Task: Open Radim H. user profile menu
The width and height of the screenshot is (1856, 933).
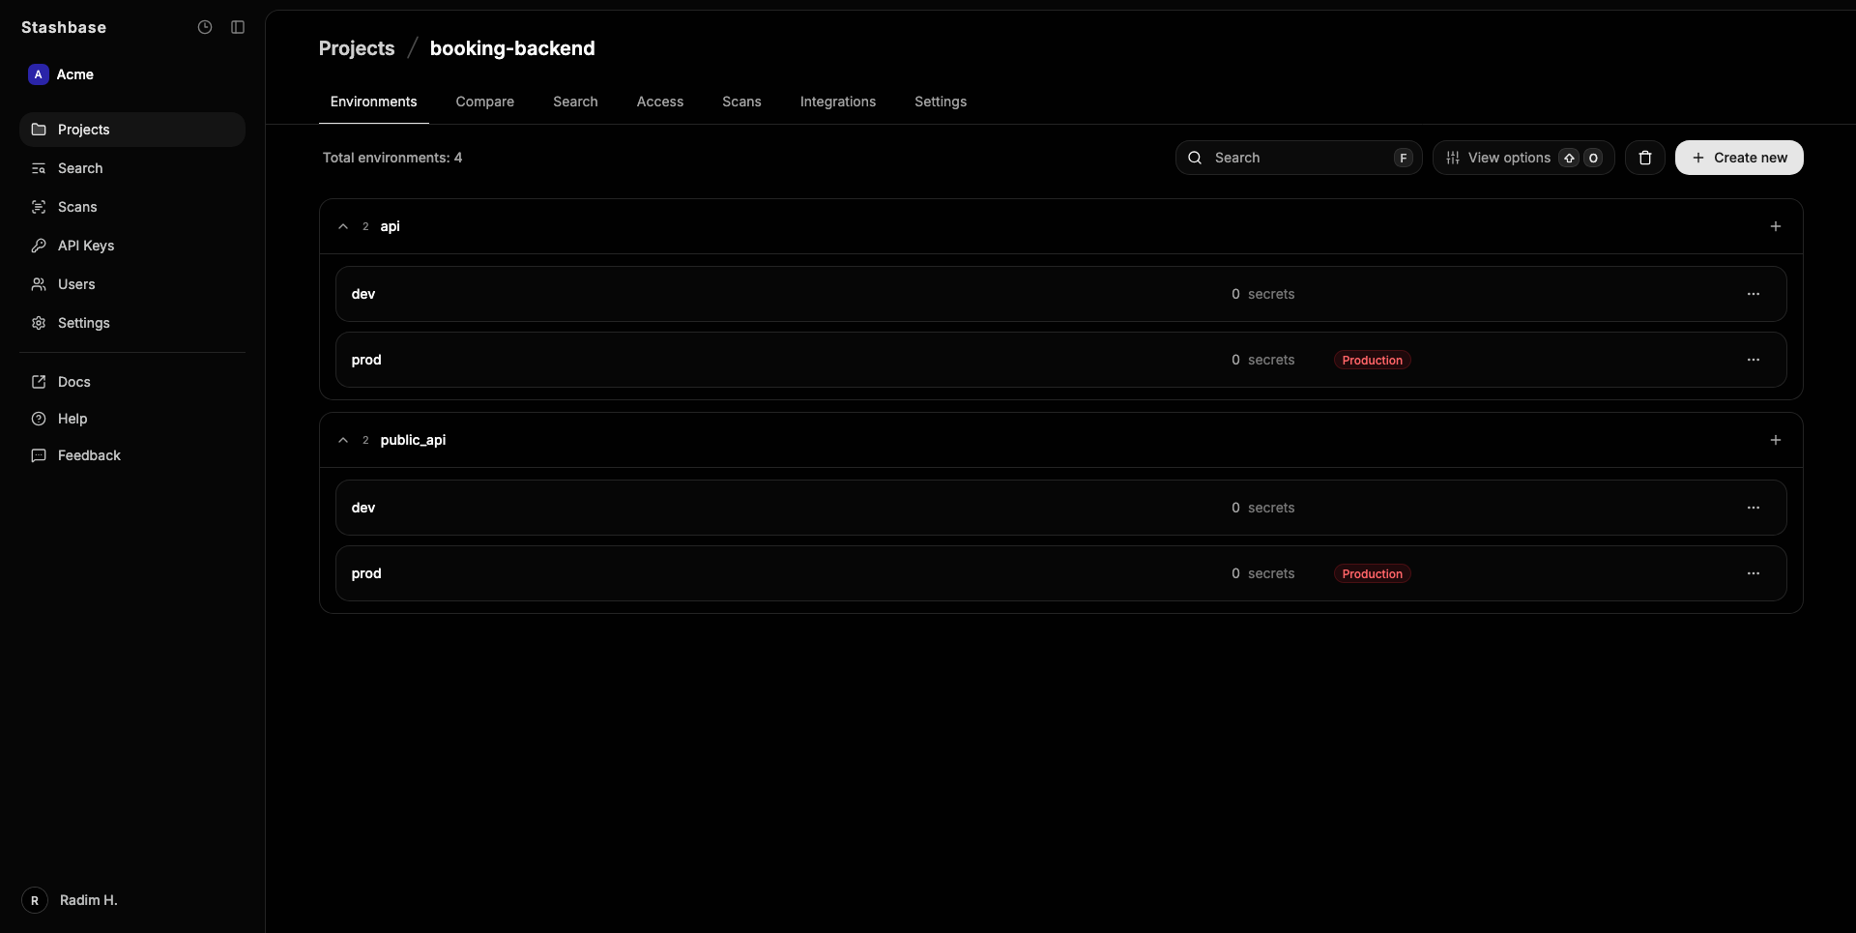Action: (70, 900)
